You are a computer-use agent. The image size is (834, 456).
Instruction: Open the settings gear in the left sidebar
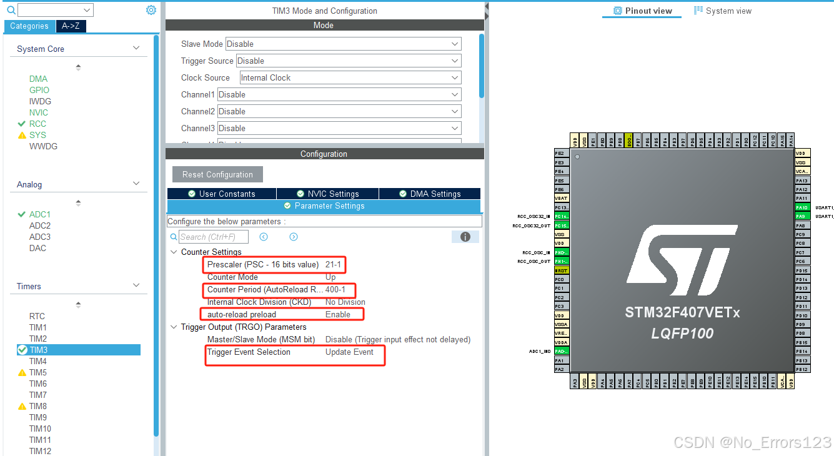pos(151,10)
